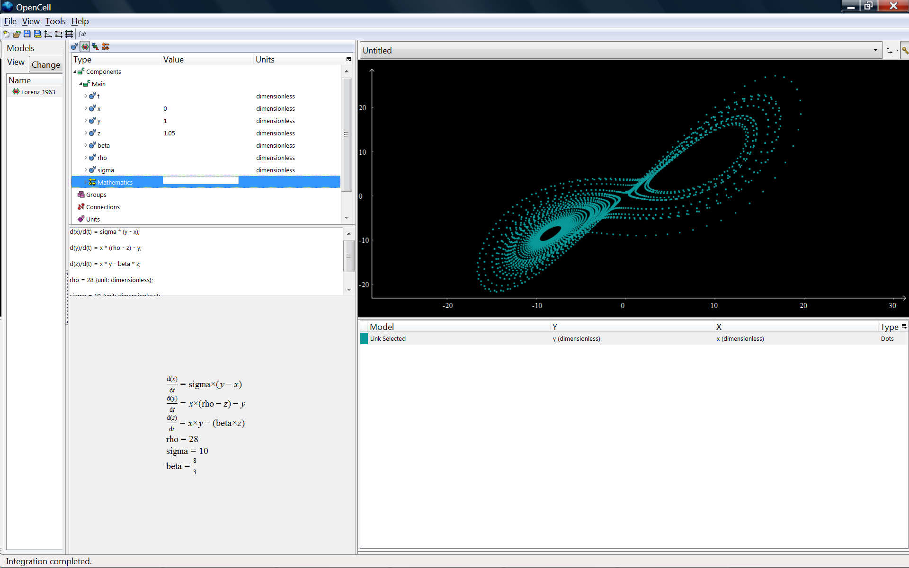The width and height of the screenshot is (909, 568).
Task: Click the single floppy disk save icon
Action: (27, 34)
